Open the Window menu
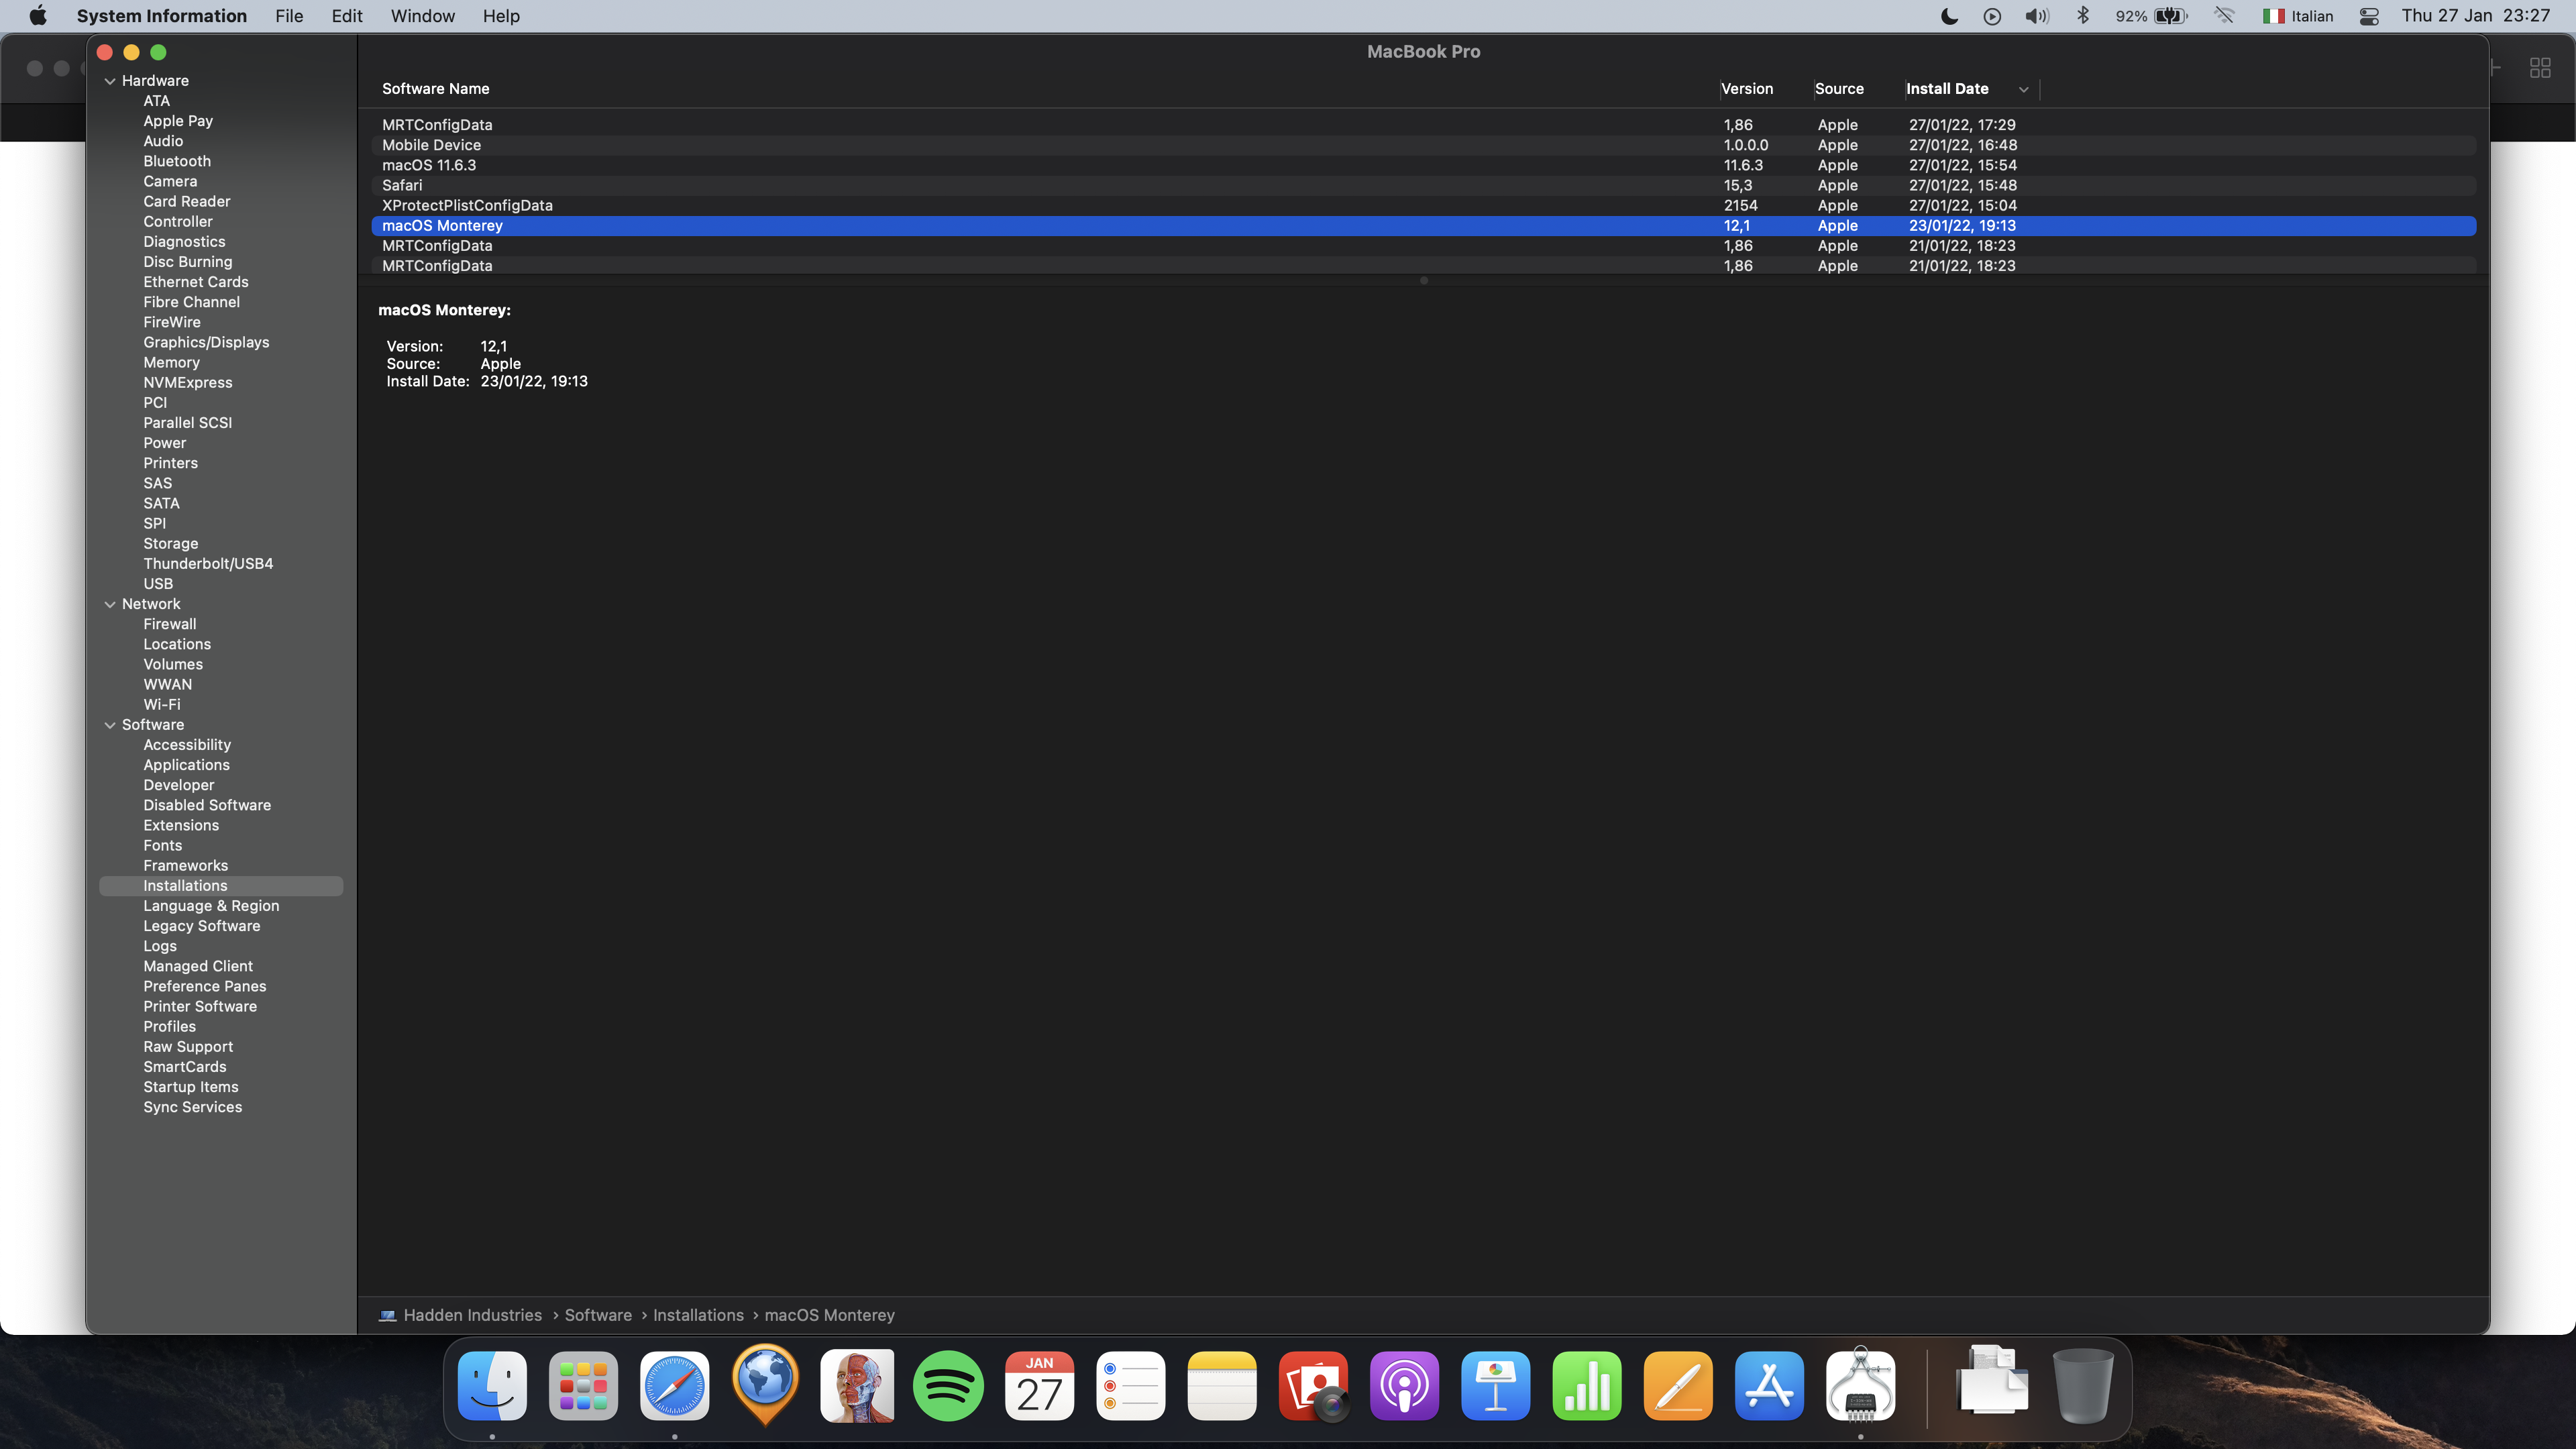 click(x=422, y=16)
